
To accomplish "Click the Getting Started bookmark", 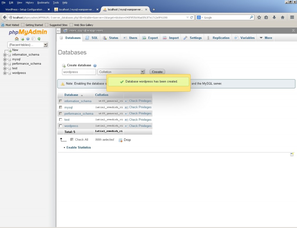I will coord(32,25).
